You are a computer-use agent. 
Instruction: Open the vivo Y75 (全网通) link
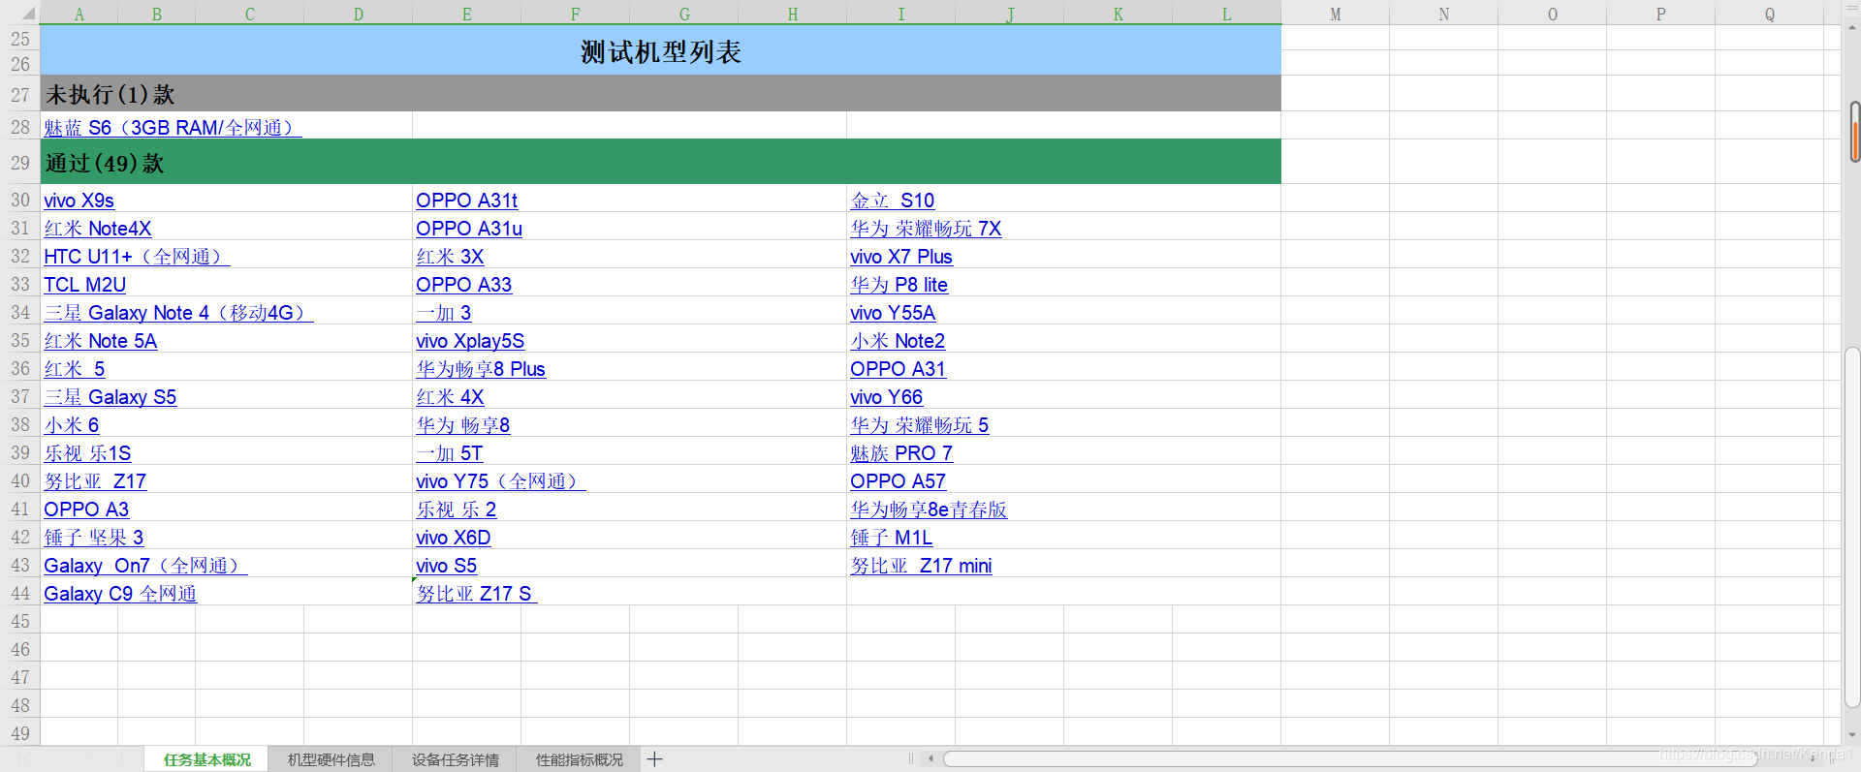coord(501,481)
